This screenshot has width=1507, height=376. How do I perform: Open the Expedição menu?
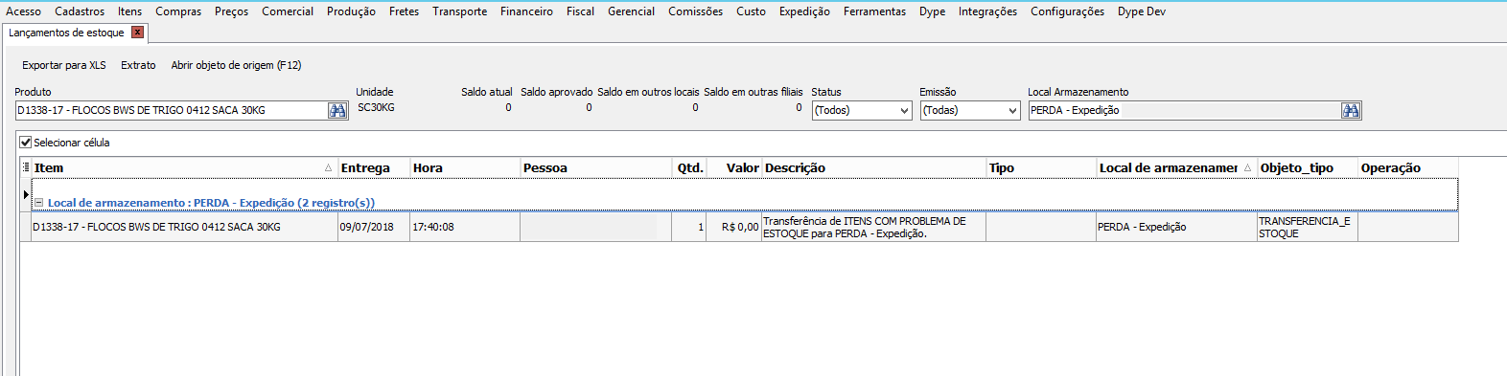[804, 11]
